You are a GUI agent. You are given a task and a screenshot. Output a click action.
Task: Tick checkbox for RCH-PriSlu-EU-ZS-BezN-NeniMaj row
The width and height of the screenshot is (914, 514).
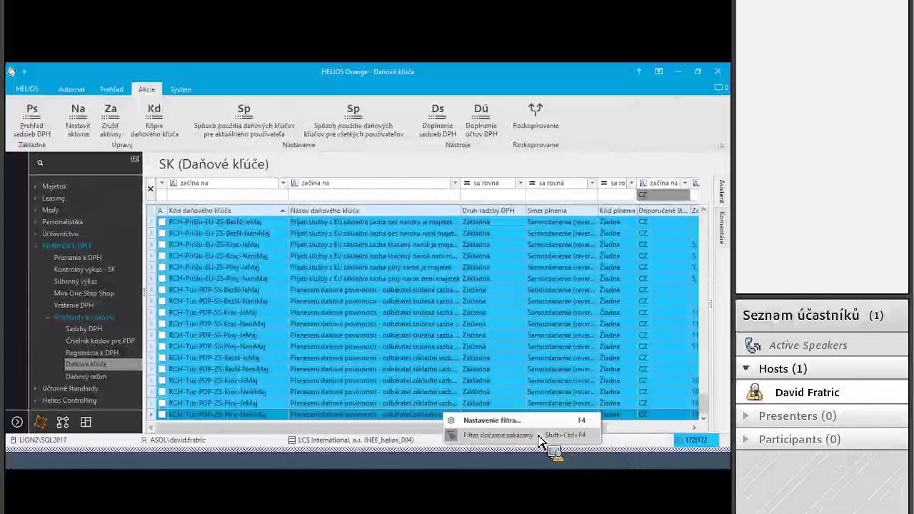click(x=162, y=233)
